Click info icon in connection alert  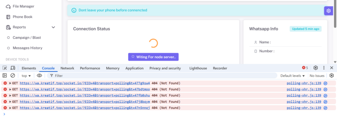point(74,10)
